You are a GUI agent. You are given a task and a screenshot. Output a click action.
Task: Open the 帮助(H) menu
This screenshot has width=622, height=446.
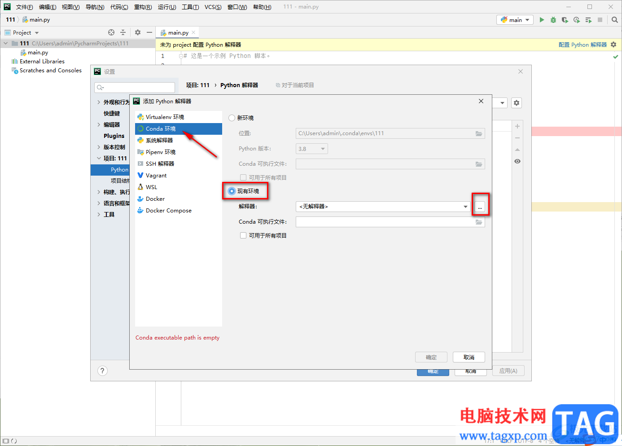click(x=262, y=7)
